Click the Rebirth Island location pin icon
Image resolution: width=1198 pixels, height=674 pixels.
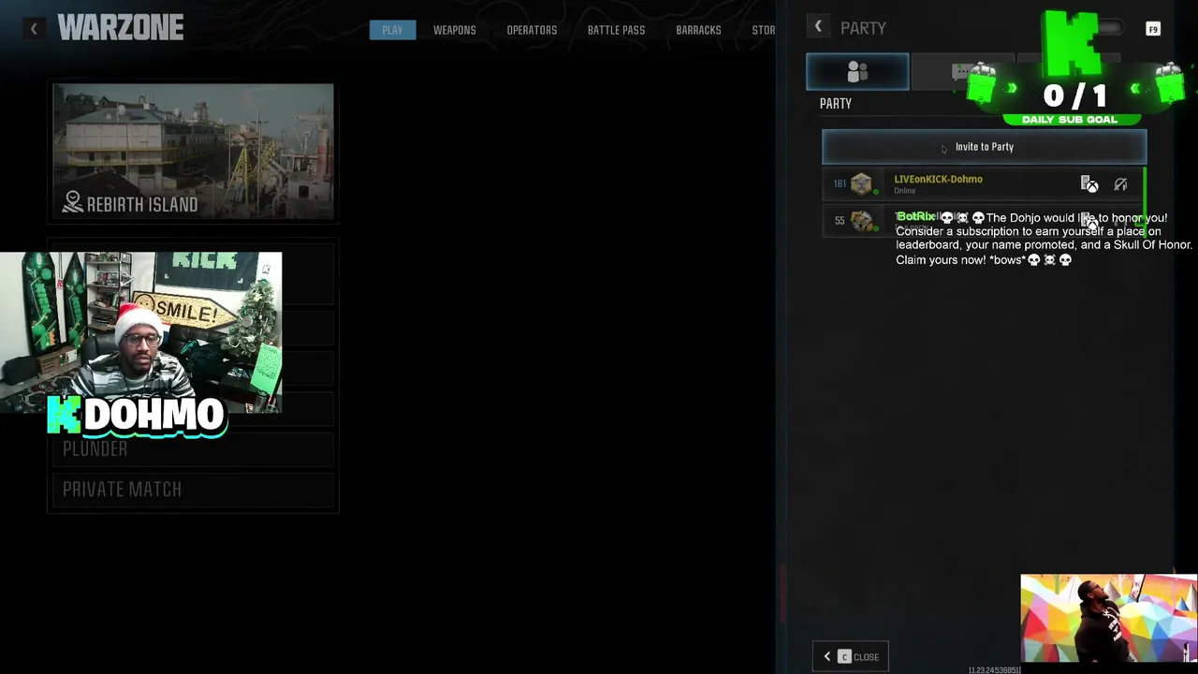(73, 202)
